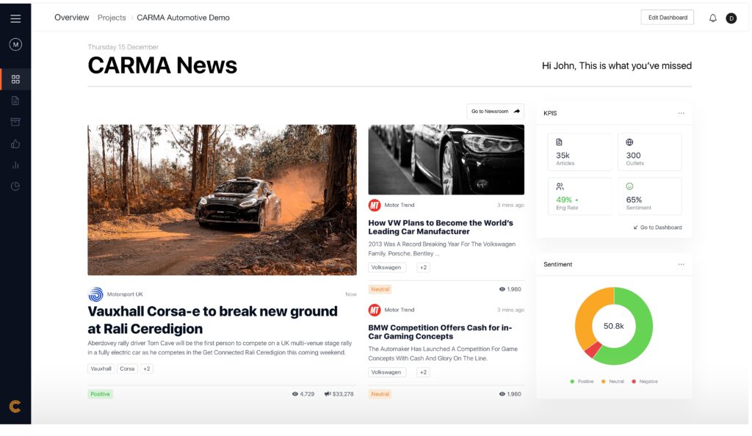The width and height of the screenshot is (752, 436).
Task: Go to the Overview breadcrumb
Action: click(71, 18)
